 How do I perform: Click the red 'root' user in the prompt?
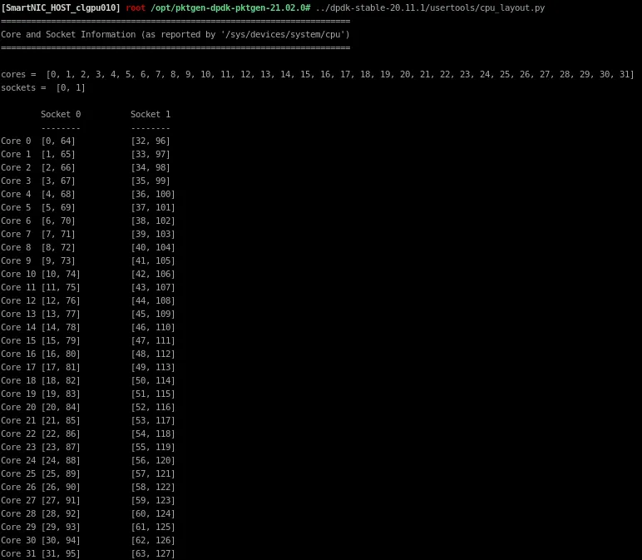pyautogui.click(x=136, y=7)
